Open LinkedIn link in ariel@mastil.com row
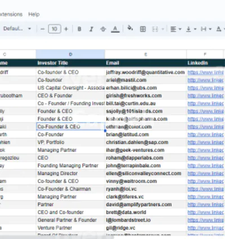 pos(205,80)
